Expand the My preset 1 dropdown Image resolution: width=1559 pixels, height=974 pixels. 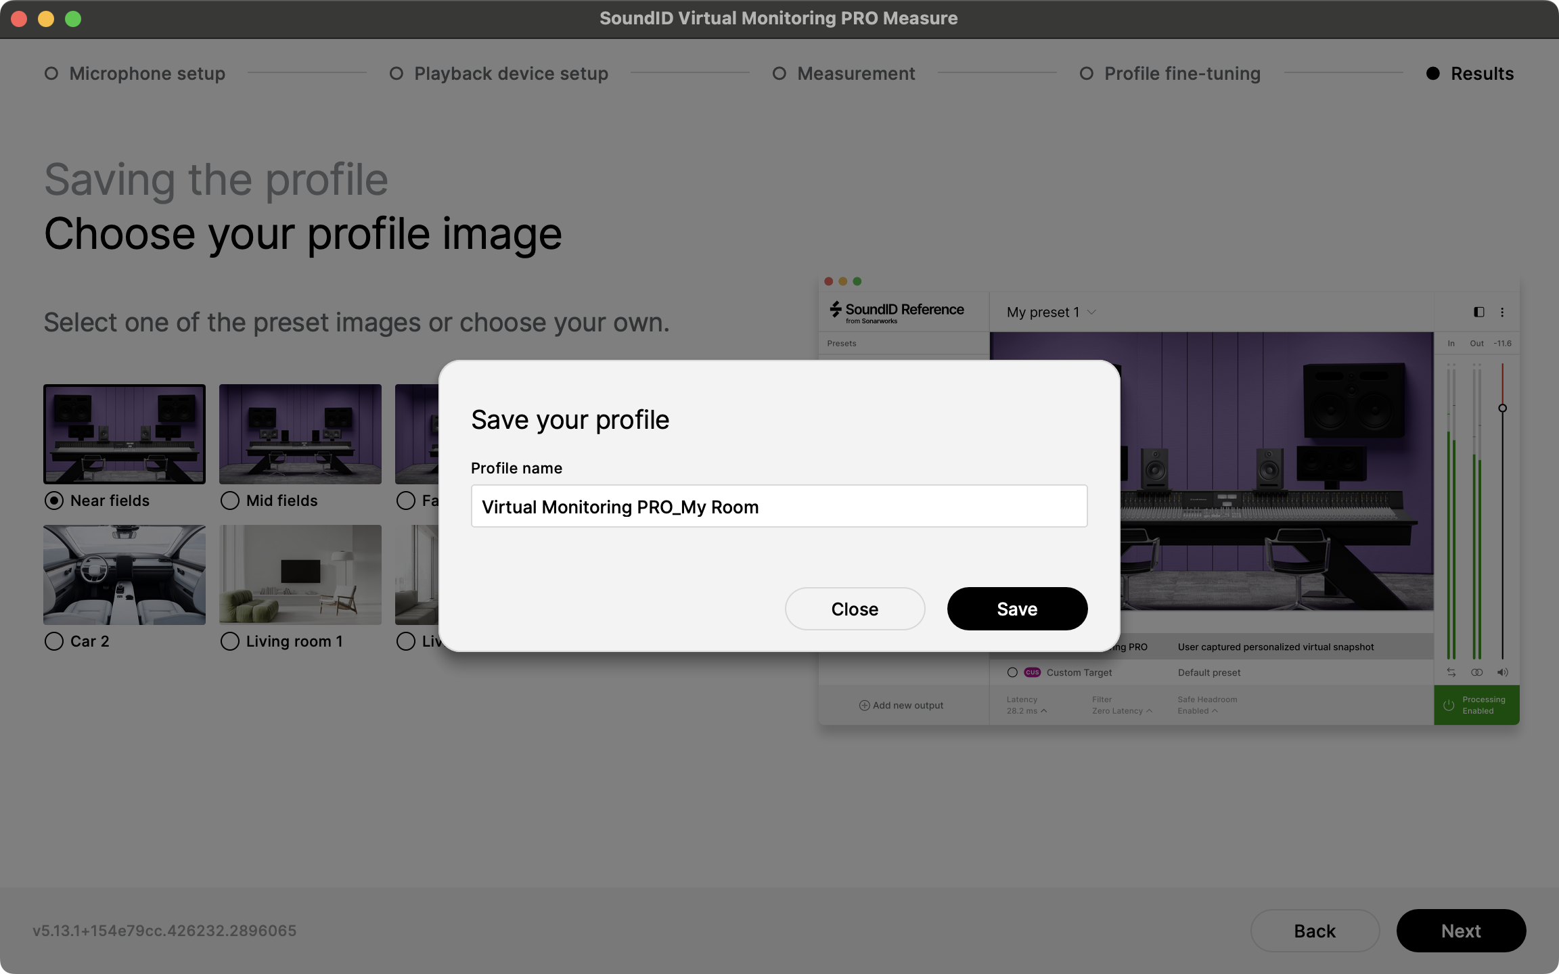pyautogui.click(x=1091, y=312)
